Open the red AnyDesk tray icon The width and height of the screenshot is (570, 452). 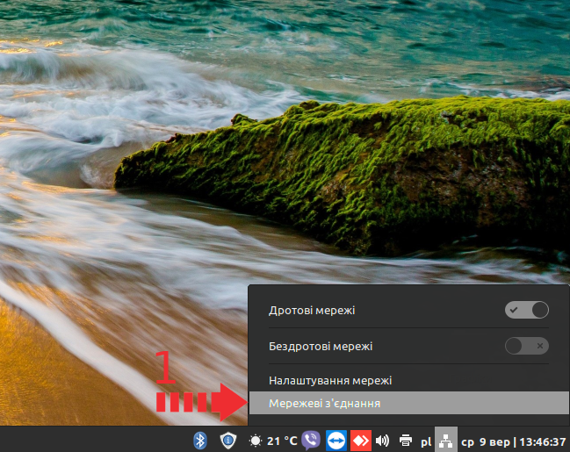(361, 441)
